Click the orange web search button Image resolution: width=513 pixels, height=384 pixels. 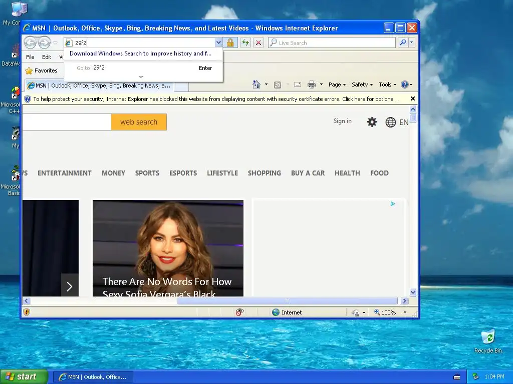(139, 122)
